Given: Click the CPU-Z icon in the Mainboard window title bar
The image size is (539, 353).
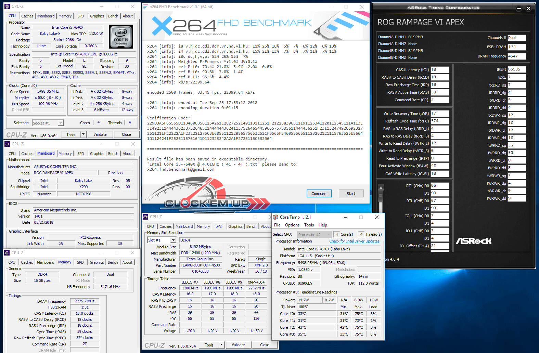Looking at the screenshot, I should pyautogui.click(x=7, y=144).
